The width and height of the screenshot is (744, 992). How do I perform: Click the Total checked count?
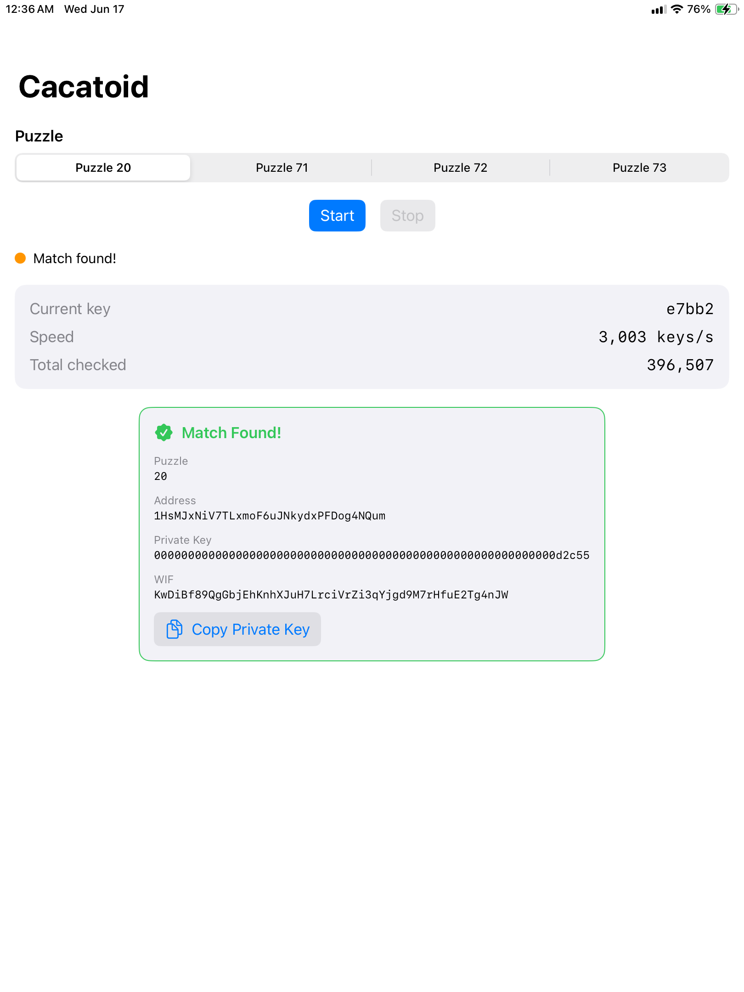(x=680, y=365)
